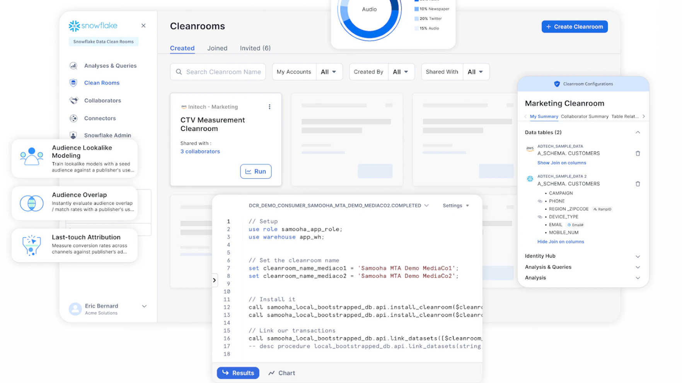Click the Clean Rooms shield icon
682x383 pixels.
73,83
